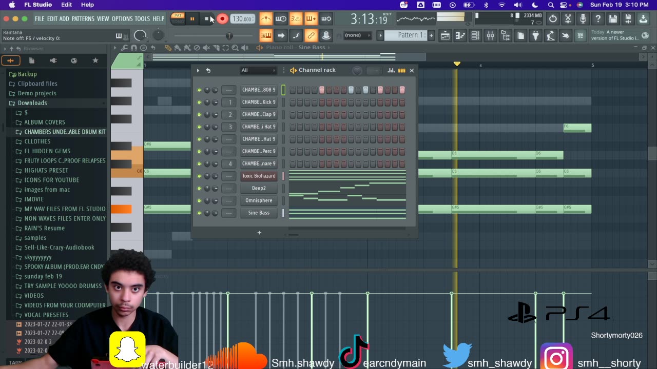This screenshot has height=369, width=657.
Task: Toggle the metronome icon
Action: [266, 19]
